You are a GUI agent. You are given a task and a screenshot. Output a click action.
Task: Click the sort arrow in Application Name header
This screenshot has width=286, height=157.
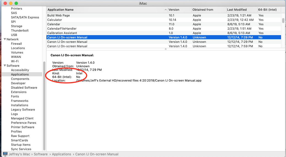click(166, 10)
